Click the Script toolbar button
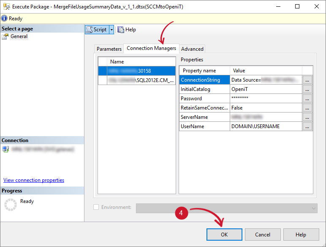This screenshot has height=247, width=326. click(97, 30)
